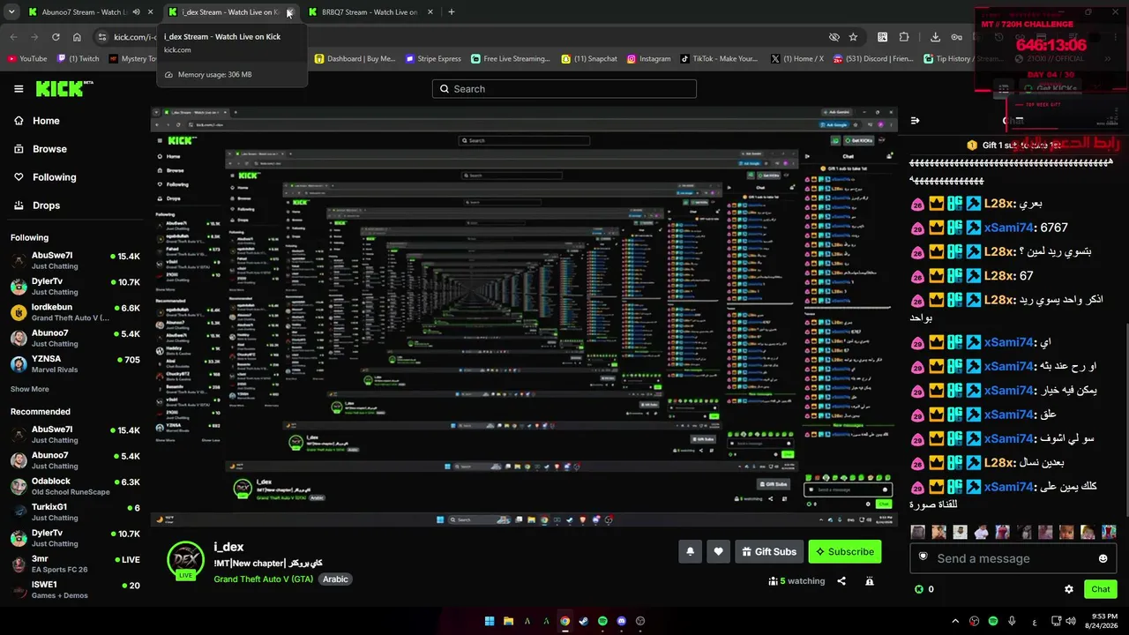Toggle the eye-slash icon in address bar
This screenshot has height=635, width=1129.
[x=834, y=37]
